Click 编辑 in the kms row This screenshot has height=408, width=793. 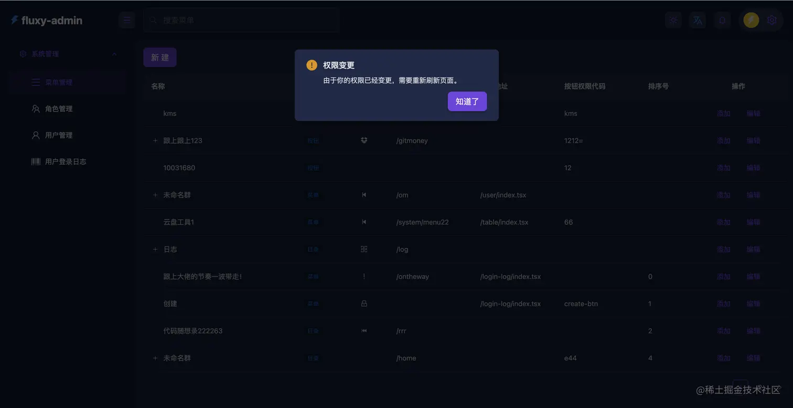pos(754,113)
